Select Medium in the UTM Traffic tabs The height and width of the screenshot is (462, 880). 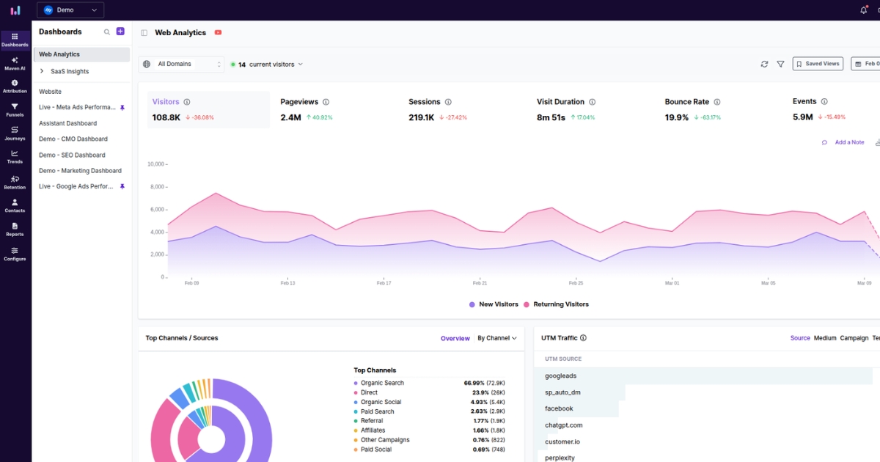[824, 338]
